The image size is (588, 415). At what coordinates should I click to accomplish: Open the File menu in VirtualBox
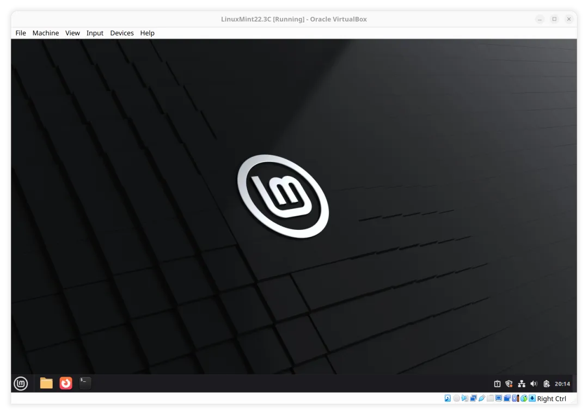21,33
